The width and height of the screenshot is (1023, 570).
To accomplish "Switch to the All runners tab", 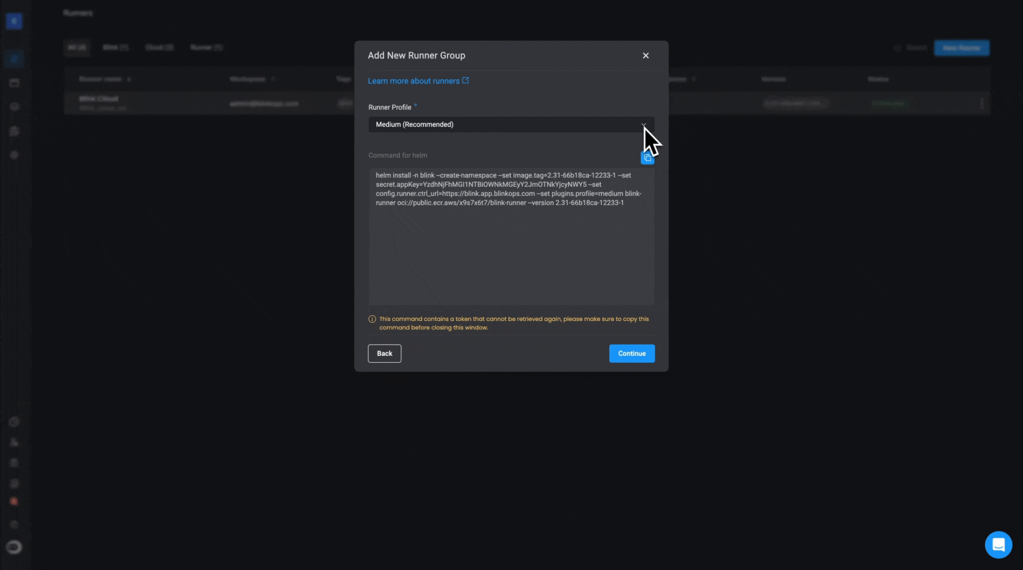I will [77, 47].
